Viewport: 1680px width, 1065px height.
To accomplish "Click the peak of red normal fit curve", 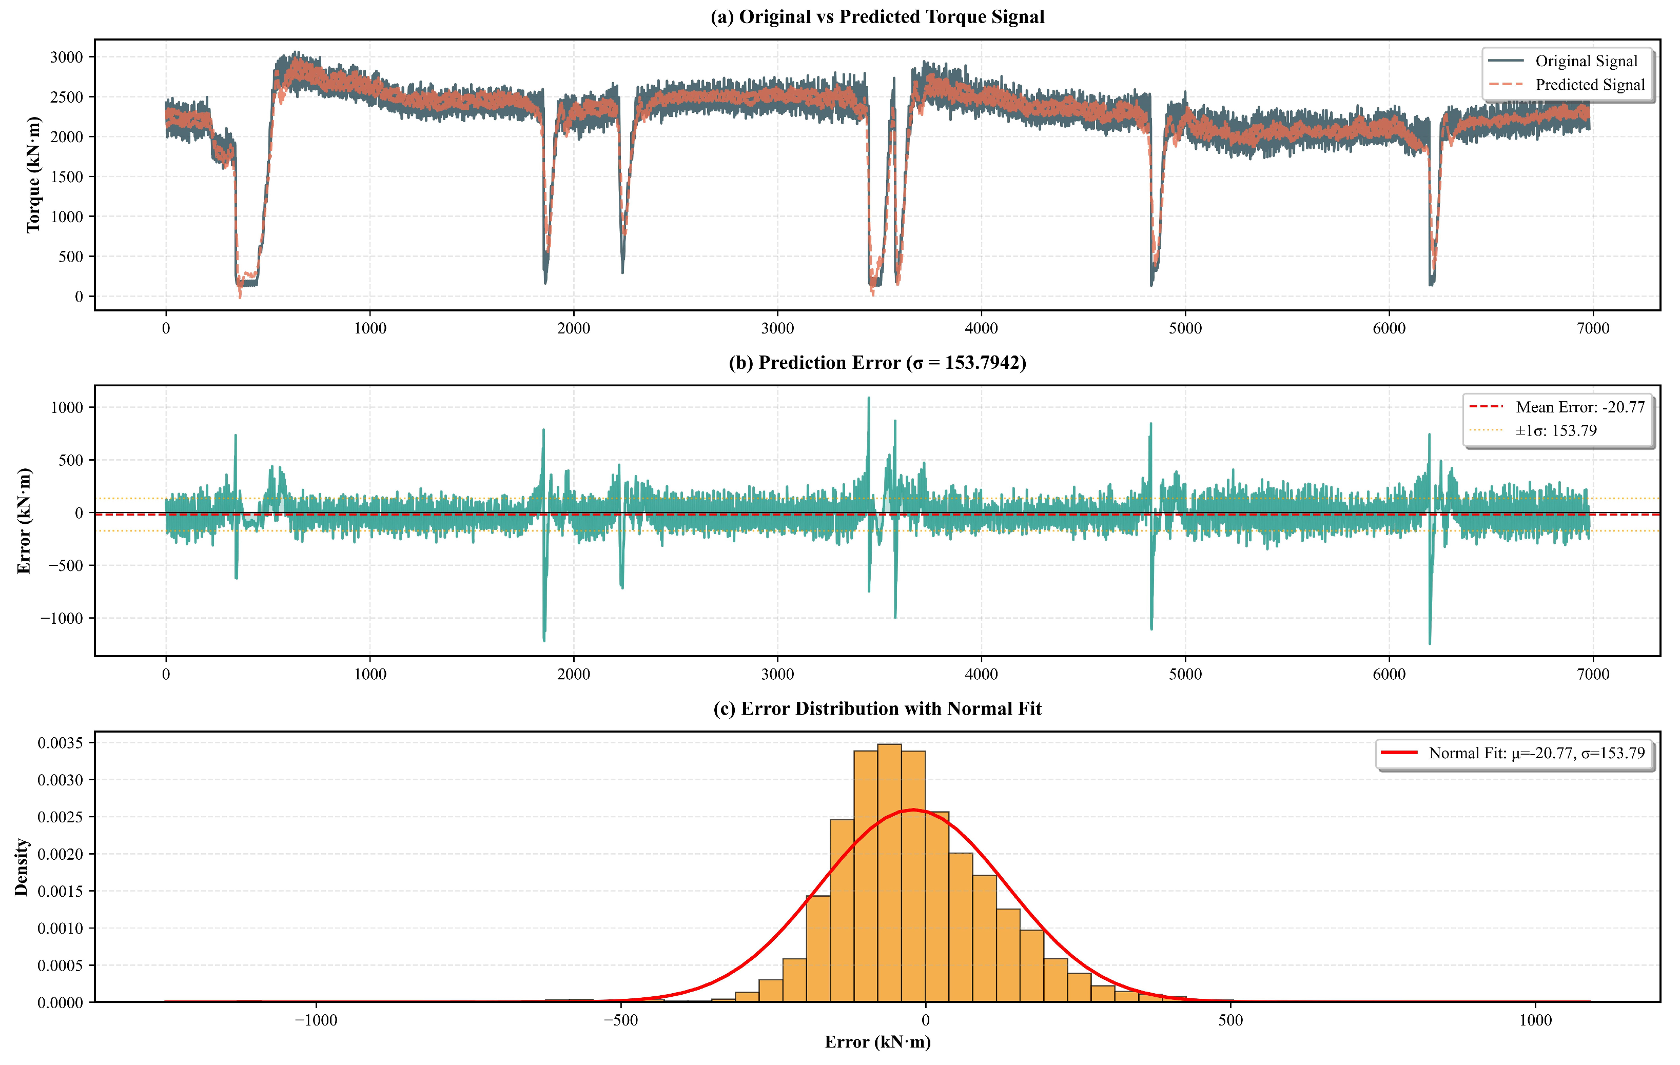I will 913,810.
